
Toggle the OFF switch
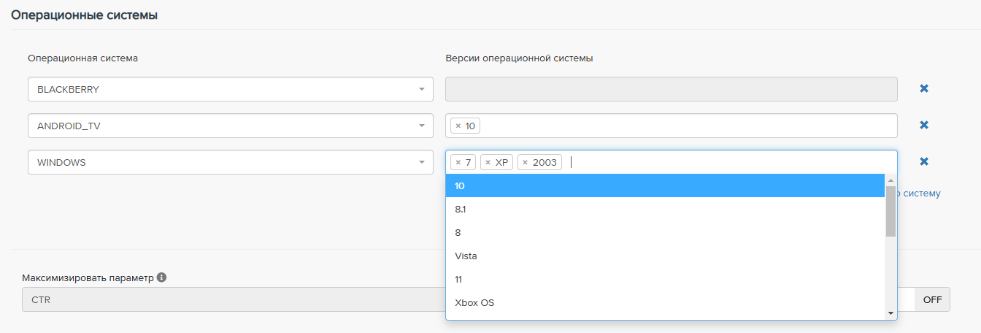(x=932, y=299)
